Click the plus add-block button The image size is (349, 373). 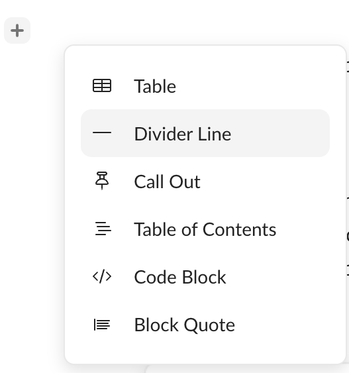pos(17,30)
